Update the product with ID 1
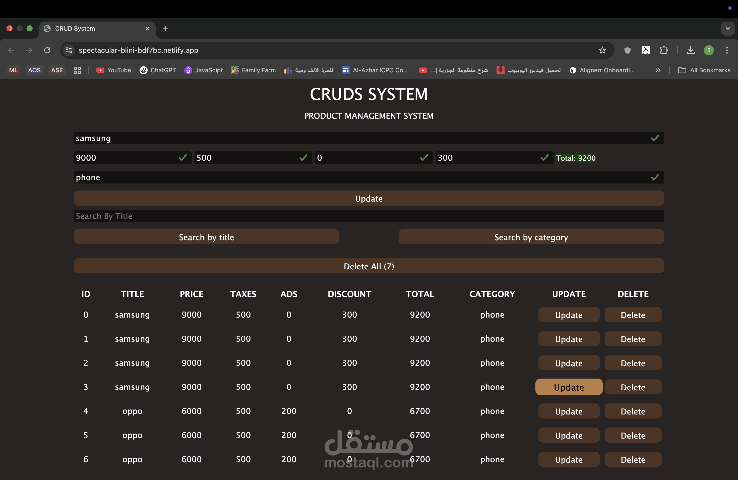 click(569, 339)
